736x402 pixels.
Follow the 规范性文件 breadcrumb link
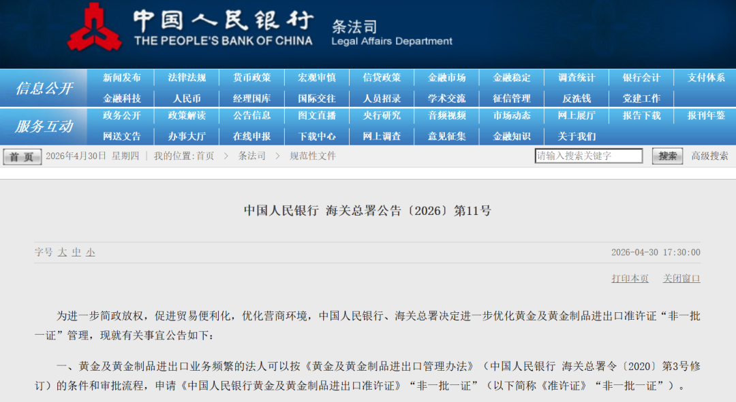[313, 156]
